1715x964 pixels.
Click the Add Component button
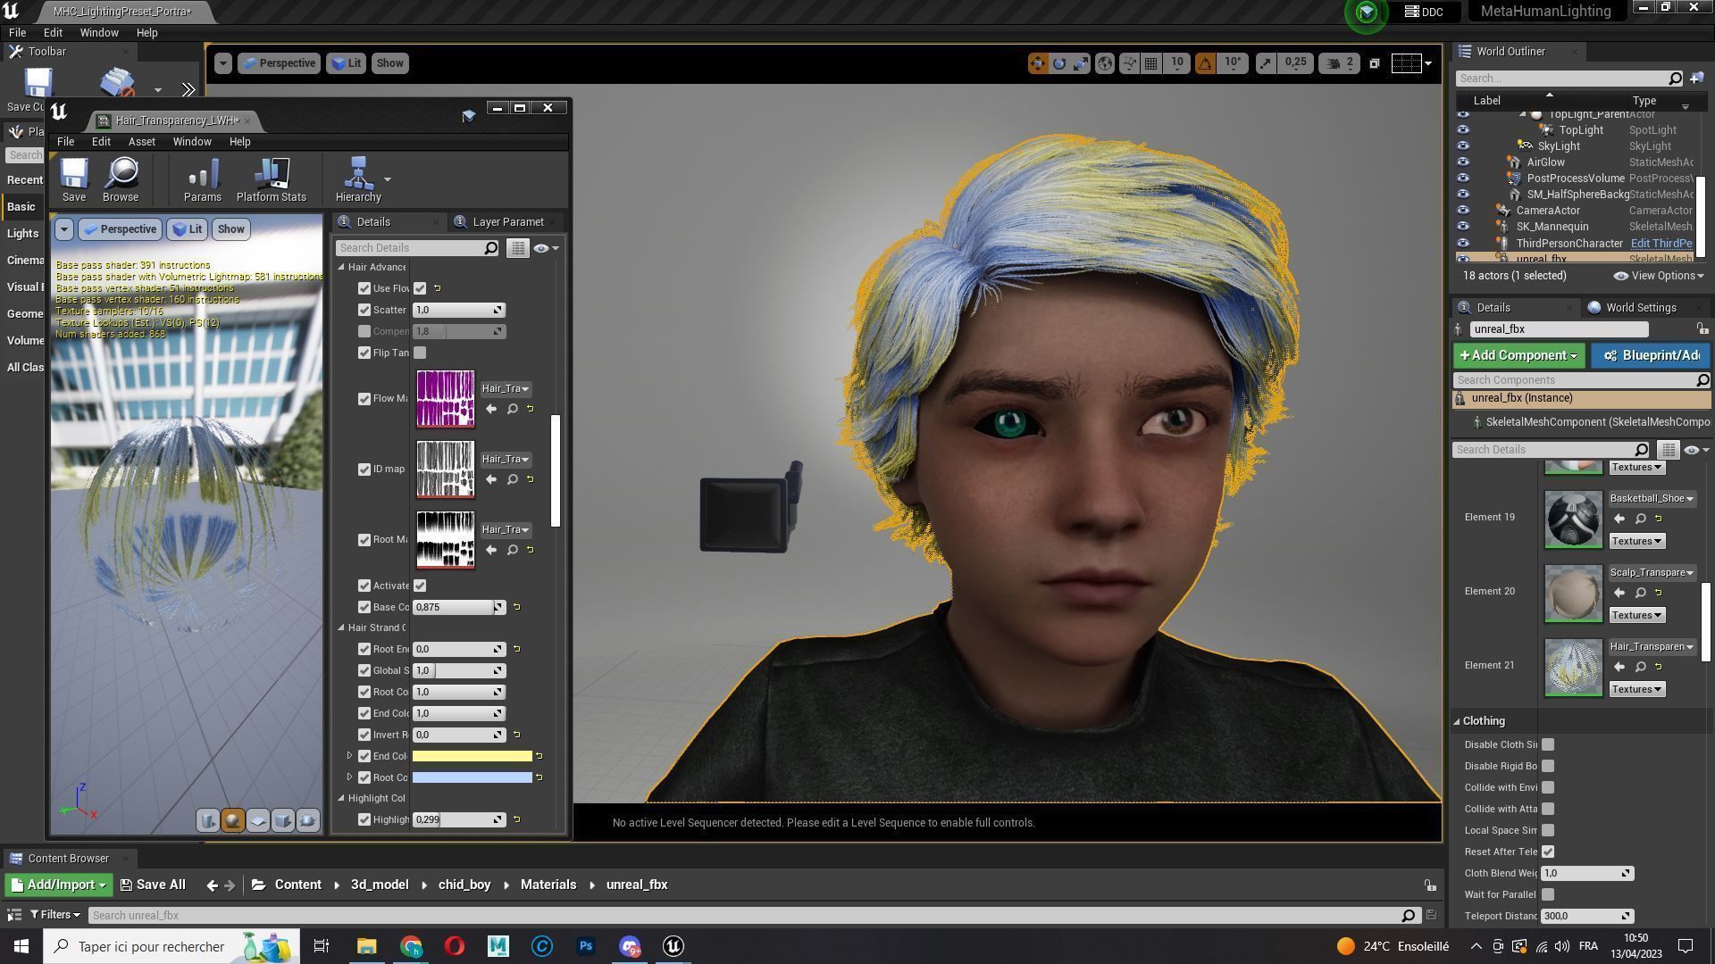[1518, 355]
